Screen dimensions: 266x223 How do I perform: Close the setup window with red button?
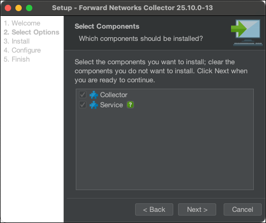pyautogui.click(x=8, y=8)
